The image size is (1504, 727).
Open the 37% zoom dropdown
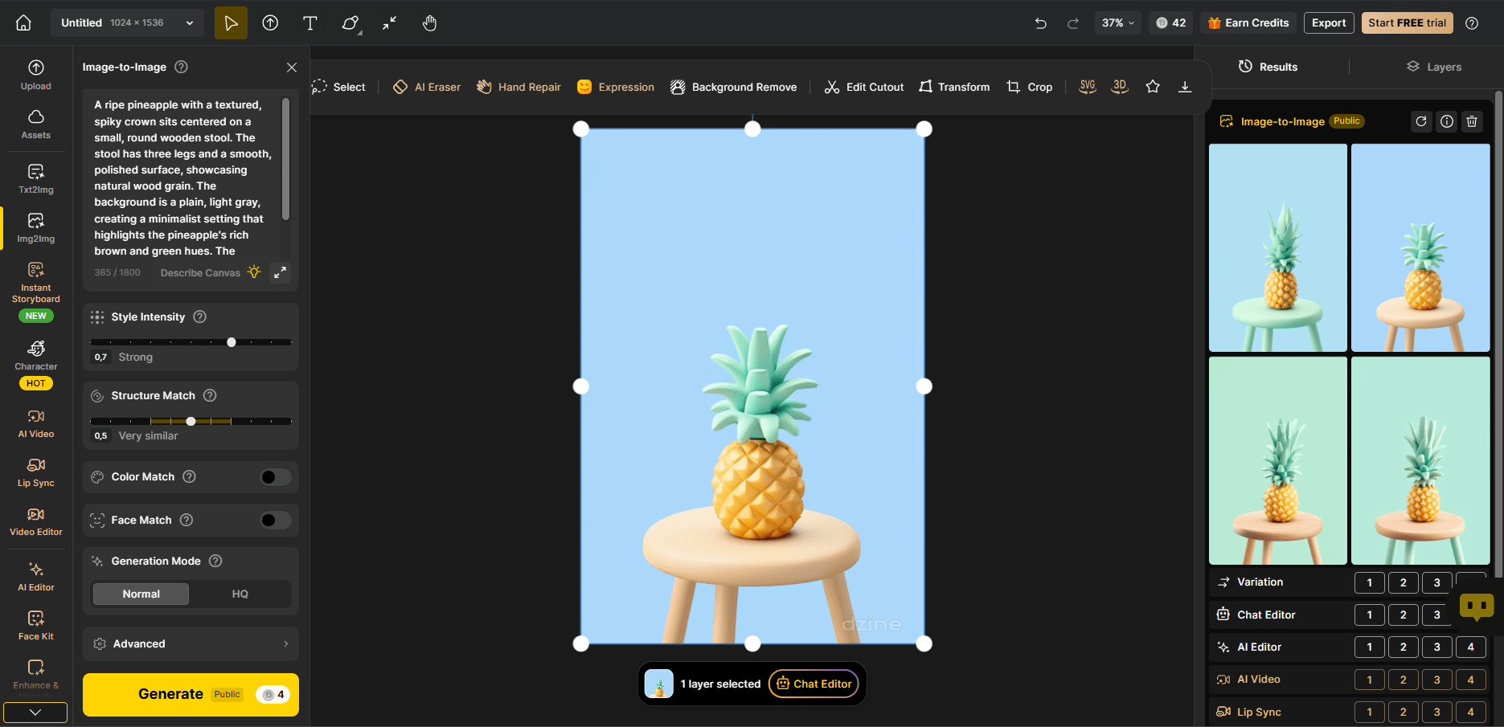(1118, 23)
